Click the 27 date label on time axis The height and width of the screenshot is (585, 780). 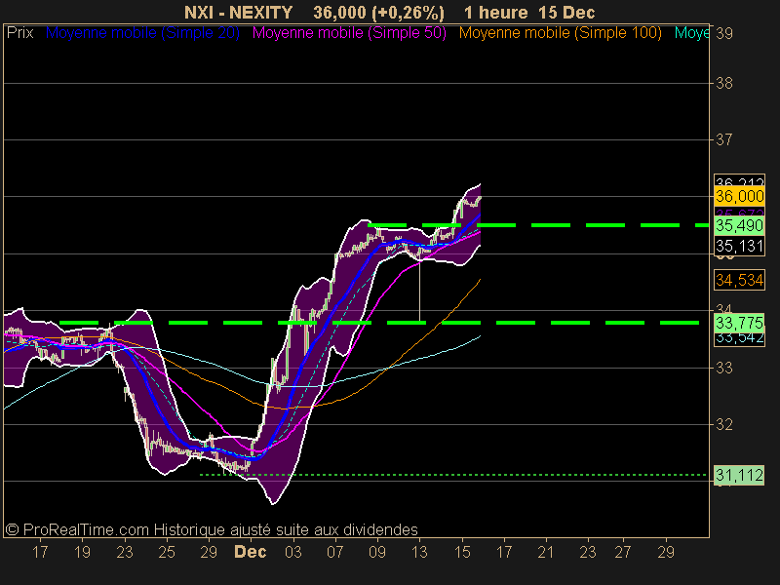pos(623,552)
